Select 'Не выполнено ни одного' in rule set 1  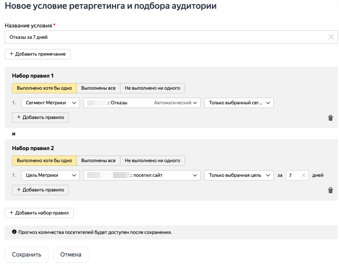[x=152, y=88]
